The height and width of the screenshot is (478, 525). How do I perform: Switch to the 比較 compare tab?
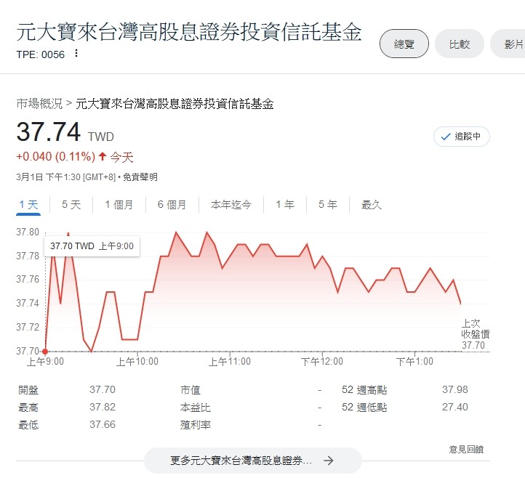click(x=460, y=44)
